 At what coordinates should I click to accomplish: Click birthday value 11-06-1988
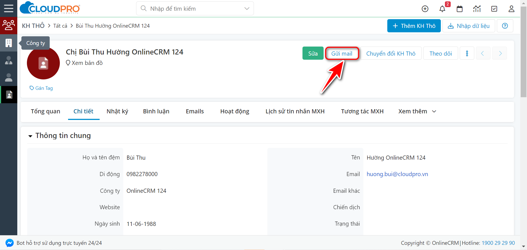point(141,224)
